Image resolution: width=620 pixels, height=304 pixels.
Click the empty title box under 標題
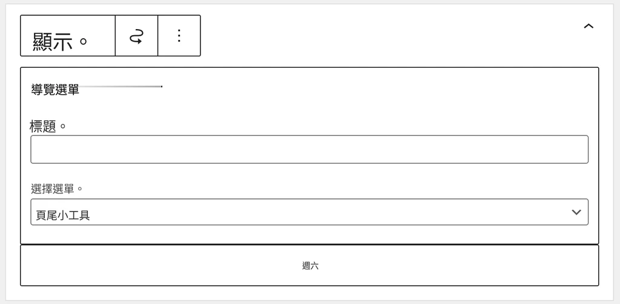coord(309,149)
